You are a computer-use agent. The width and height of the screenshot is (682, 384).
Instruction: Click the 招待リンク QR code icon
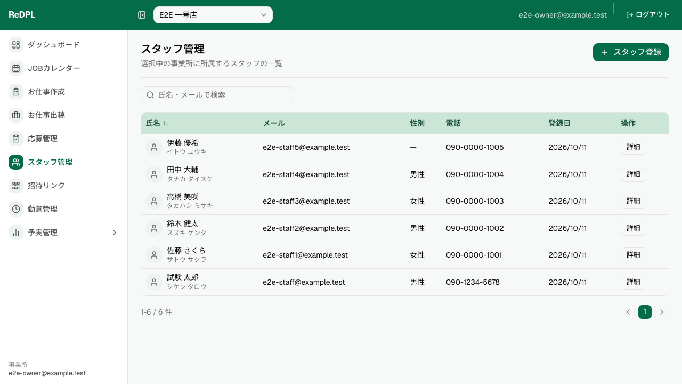click(16, 186)
